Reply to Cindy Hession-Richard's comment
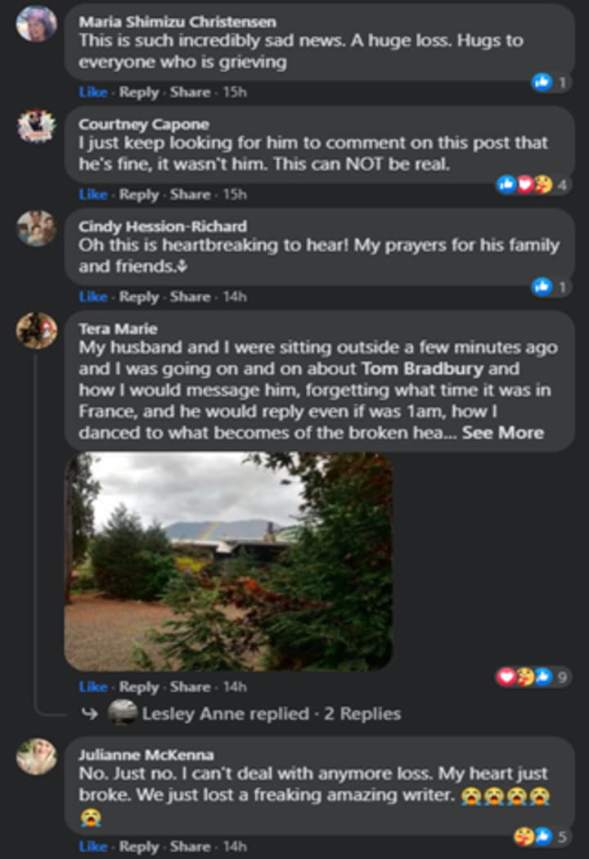 tap(139, 297)
